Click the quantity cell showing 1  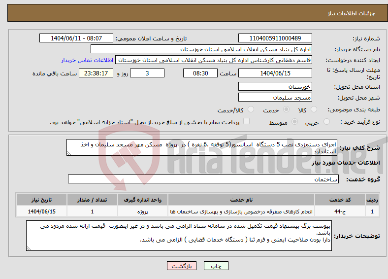[x=92, y=211]
